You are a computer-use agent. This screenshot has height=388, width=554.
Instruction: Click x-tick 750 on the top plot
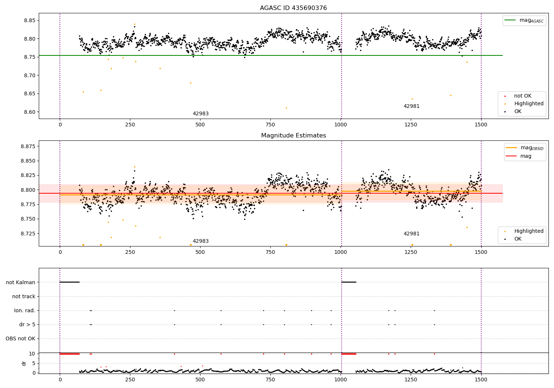[270, 125]
